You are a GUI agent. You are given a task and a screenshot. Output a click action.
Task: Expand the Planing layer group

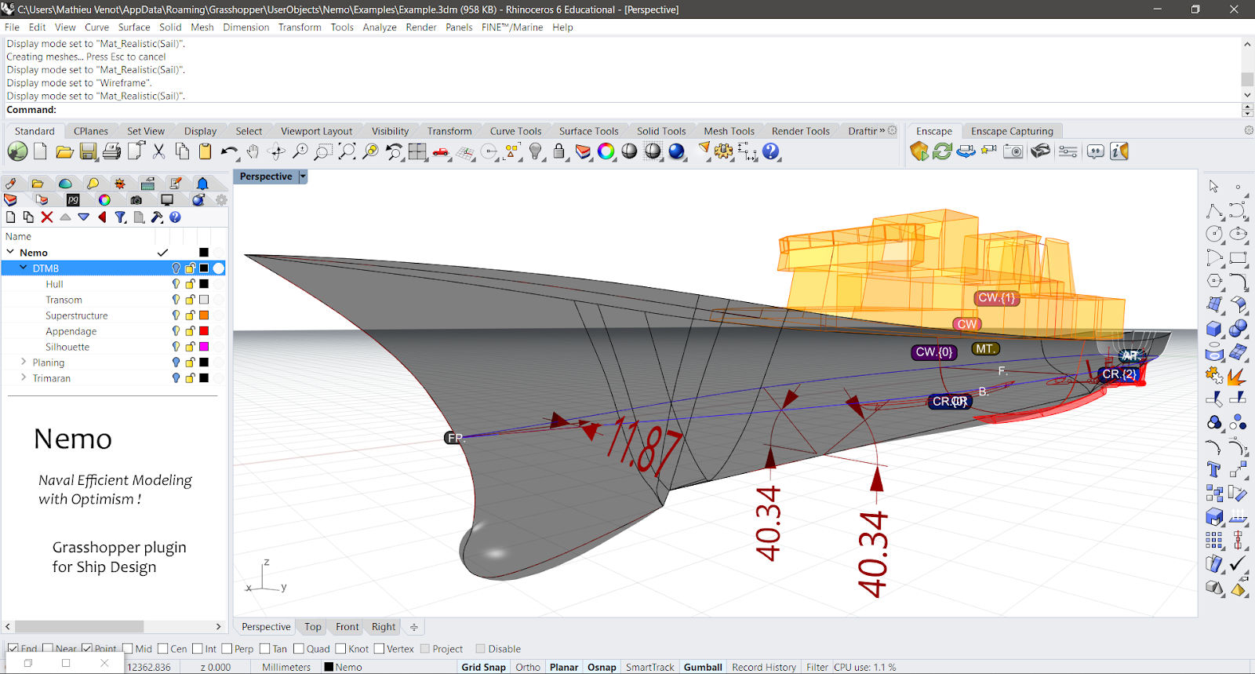(x=24, y=363)
